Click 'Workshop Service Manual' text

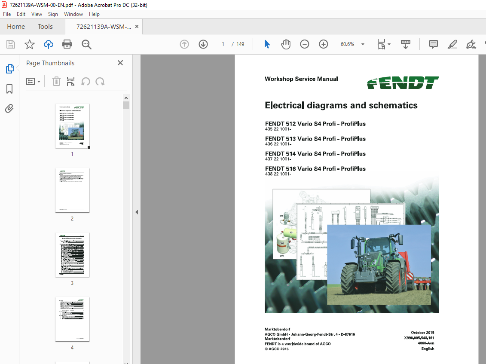coord(301,79)
